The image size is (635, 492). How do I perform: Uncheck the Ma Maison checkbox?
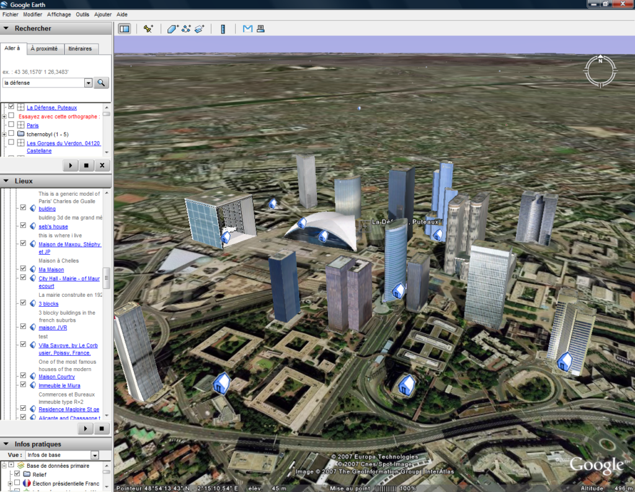(23, 268)
